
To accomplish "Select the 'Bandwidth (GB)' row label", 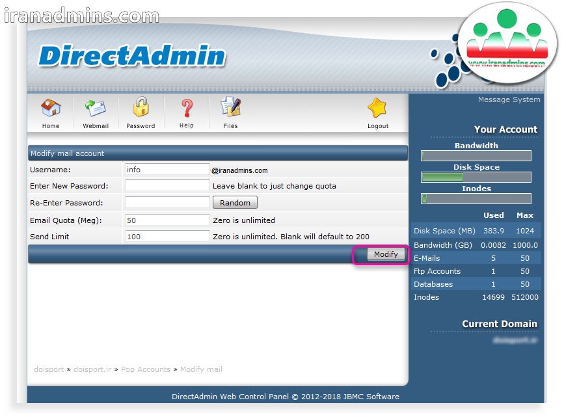I will point(443,245).
